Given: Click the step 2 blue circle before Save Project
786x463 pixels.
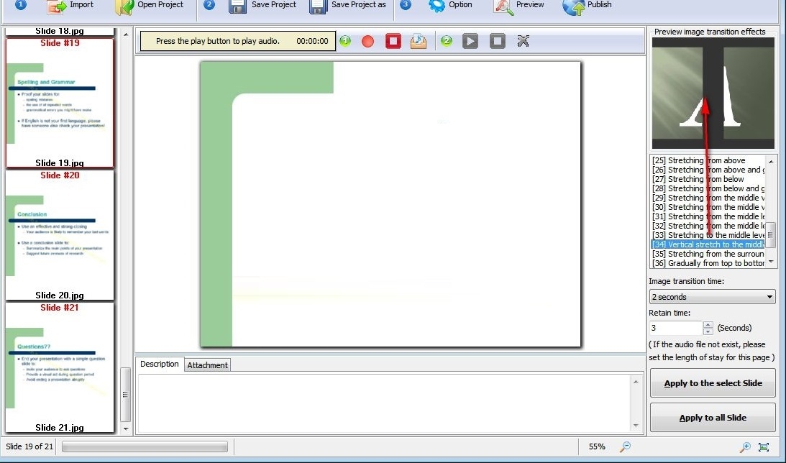Looking at the screenshot, I should 209,5.
